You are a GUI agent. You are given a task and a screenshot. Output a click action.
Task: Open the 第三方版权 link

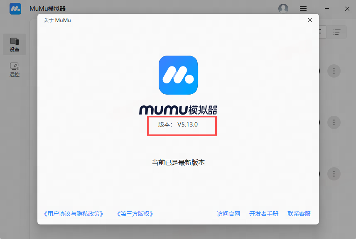coord(135,214)
